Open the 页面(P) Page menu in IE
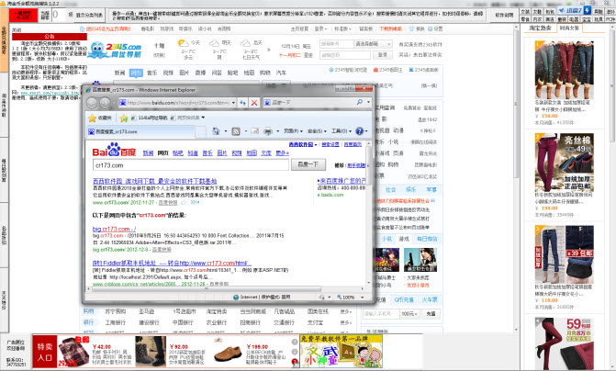This screenshot has width=616, height=371. point(293,131)
